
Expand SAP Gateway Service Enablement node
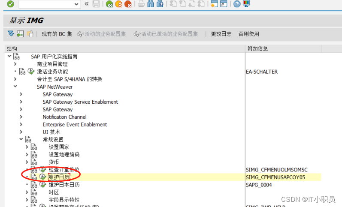(21, 102)
